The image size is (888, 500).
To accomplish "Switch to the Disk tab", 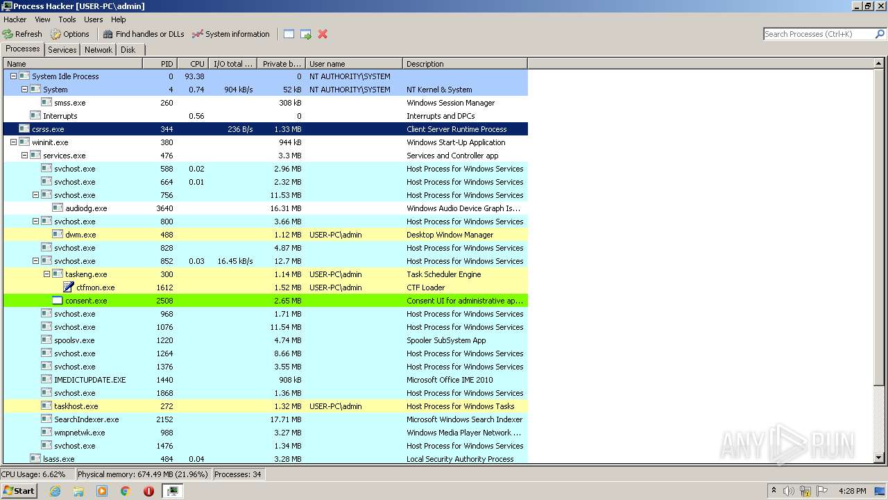I will [x=128, y=50].
